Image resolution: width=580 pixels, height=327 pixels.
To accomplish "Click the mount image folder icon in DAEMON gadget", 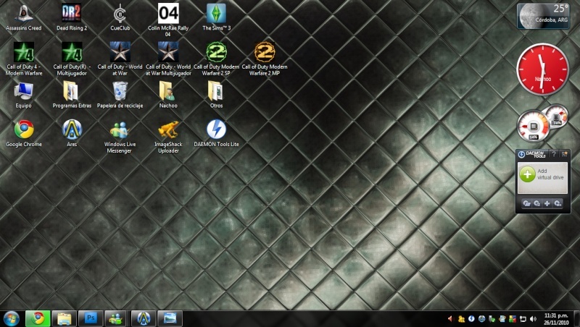I will [x=526, y=203].
